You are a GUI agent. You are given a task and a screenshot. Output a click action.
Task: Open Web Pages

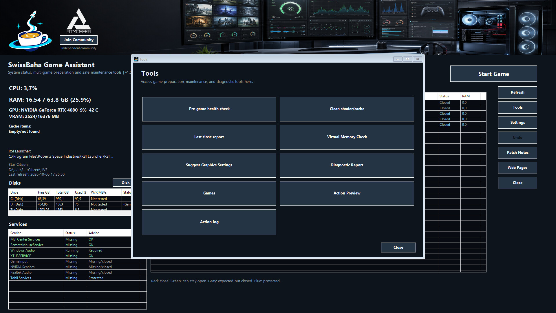[517, 168]
